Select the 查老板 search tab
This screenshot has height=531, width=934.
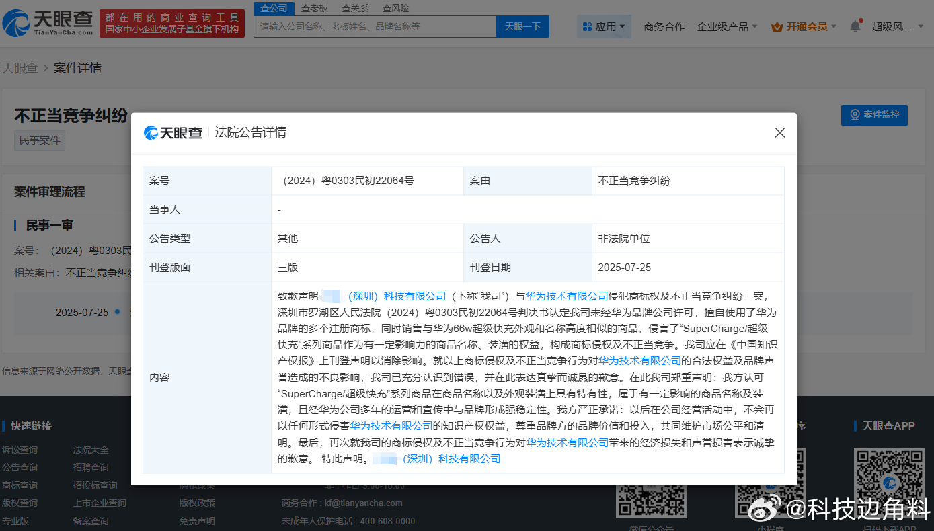[315, 8]
